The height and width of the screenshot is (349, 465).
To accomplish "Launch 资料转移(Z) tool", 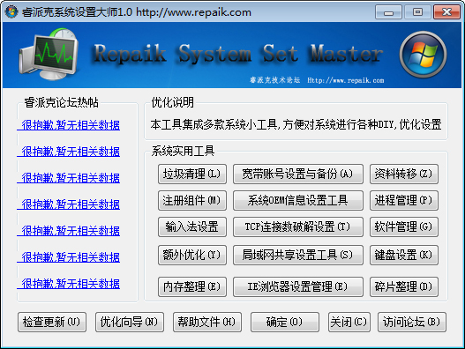I will (x=404, y=174).
